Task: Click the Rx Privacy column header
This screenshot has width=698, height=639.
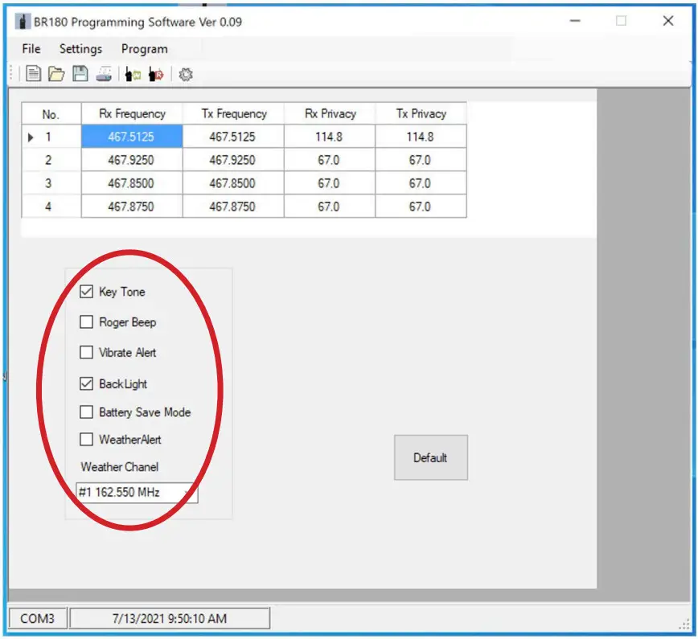Action: click(x=330, y=113)
